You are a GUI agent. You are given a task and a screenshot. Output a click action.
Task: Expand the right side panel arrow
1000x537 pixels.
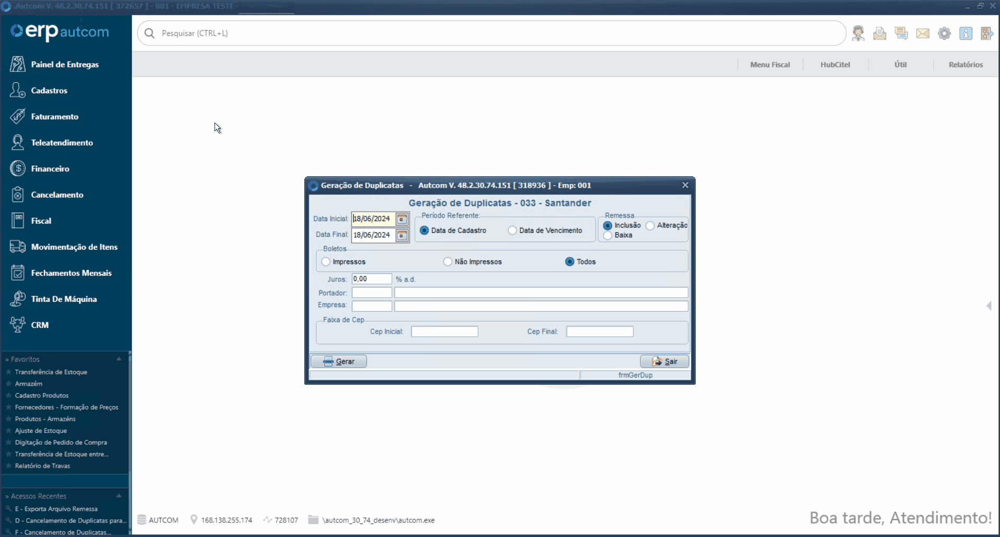pyautogui.click(x=989, y=306)
